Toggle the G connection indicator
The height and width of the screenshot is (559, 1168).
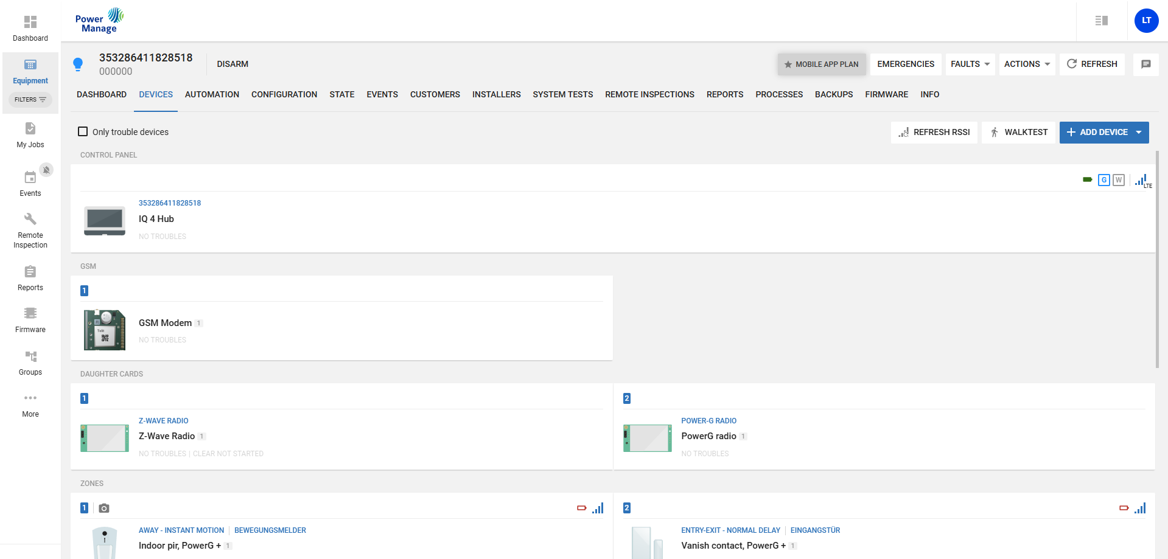[1103, 180]
